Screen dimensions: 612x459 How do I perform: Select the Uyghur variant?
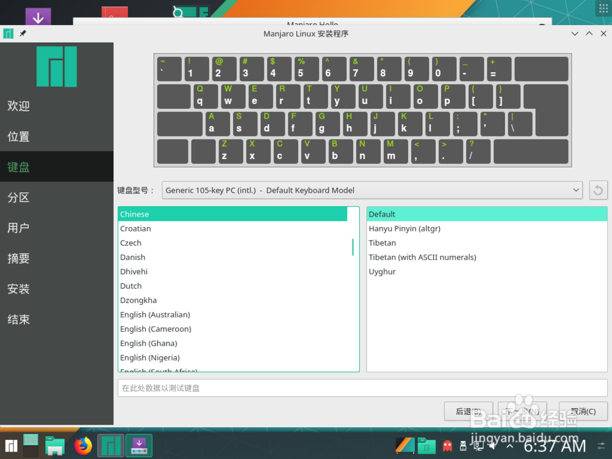tap(487, 272)
